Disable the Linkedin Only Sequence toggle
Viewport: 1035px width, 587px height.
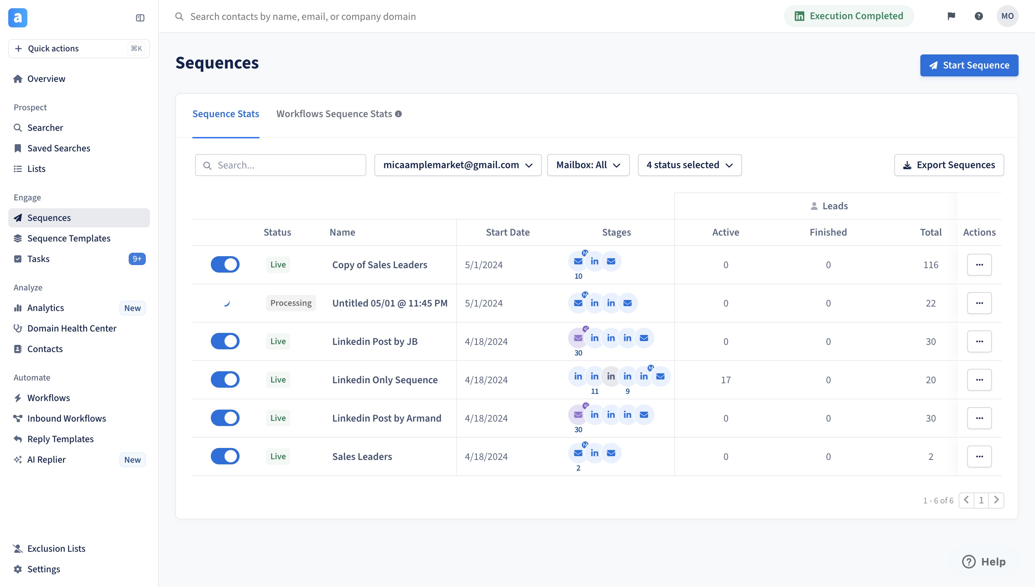click(x=225, y=379)
